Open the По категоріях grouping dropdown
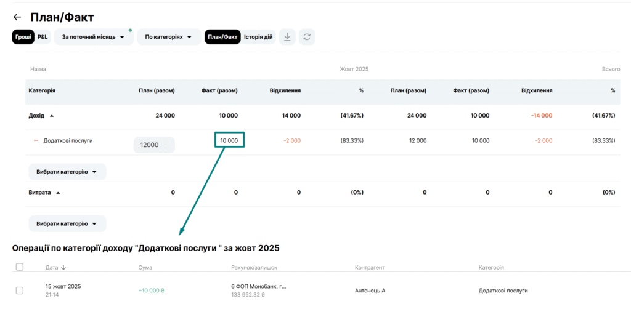This screenshot has height=309, width=631. coord(169,37)
